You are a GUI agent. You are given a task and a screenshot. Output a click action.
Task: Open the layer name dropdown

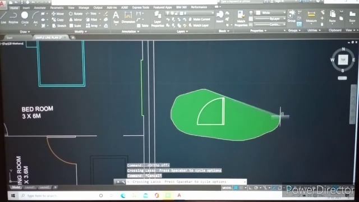pyautogui.click(x=190, y=13)
